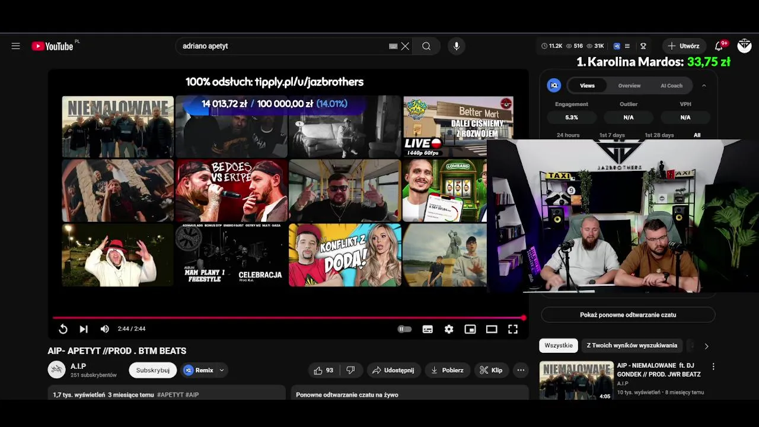Toggle subtitles captions button
759x427 pixels.
[x=428, y=329]
